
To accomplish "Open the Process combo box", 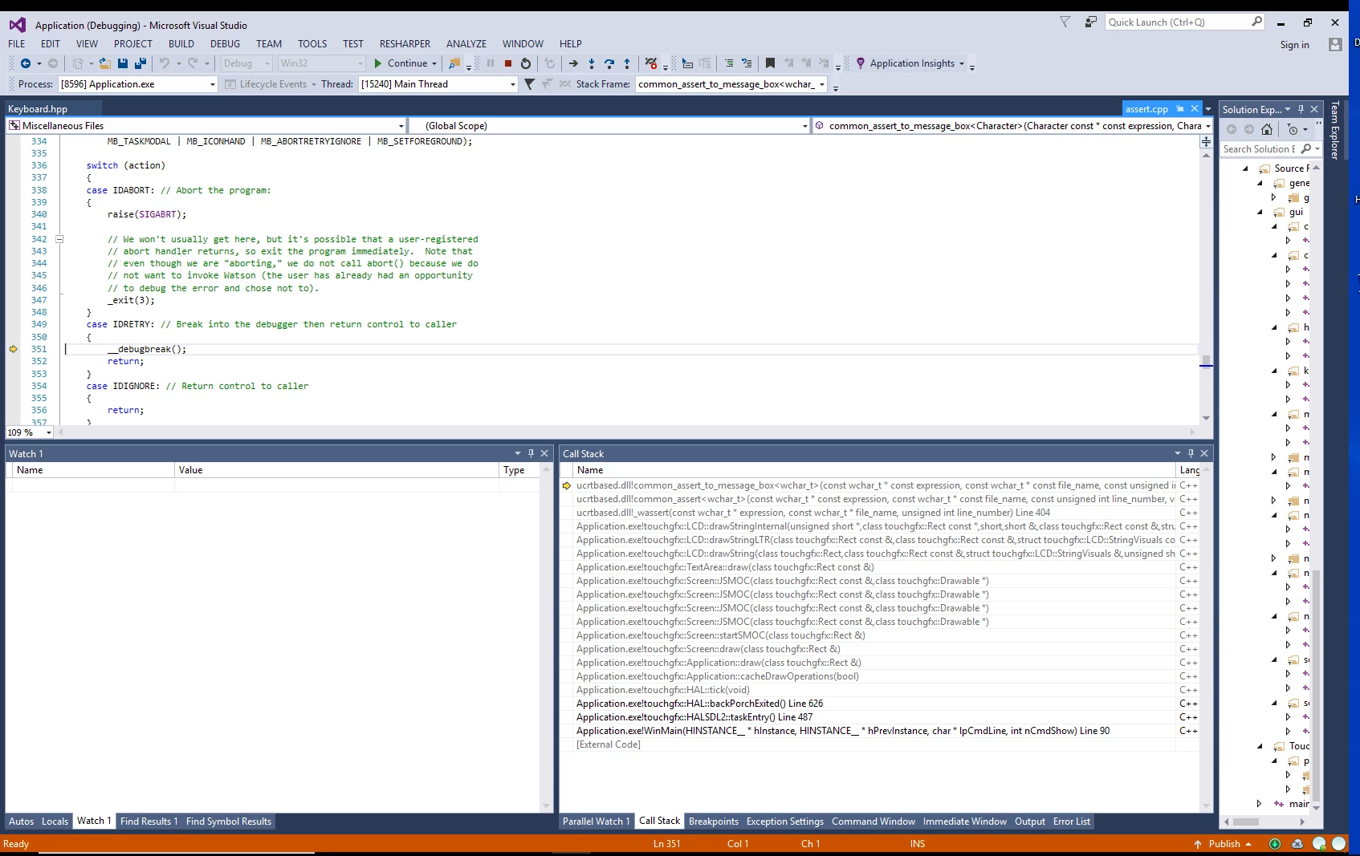I will coord(138,84).
